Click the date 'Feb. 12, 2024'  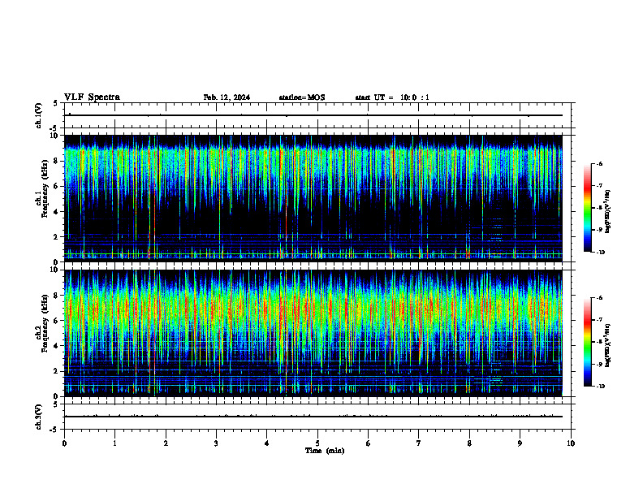click(x=227, y=97)
